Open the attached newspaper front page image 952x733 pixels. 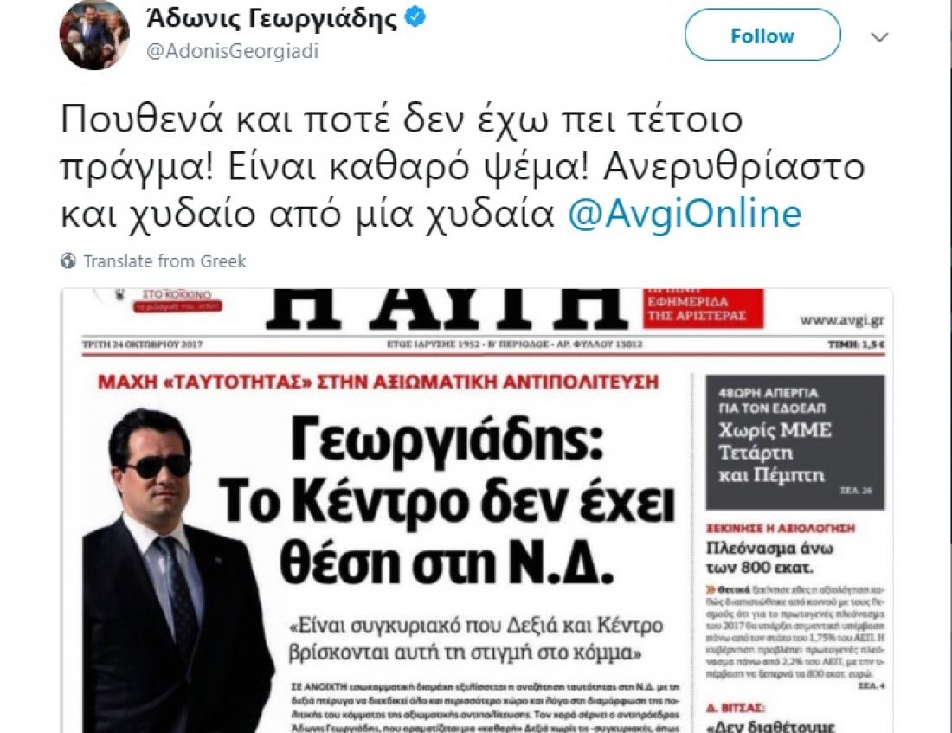pyautogui.click(x=477, y=511)
